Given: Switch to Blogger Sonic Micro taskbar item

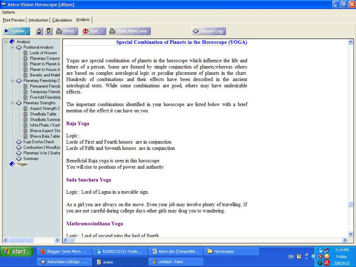Looking at the screenshot, I should pyautogui.click(x=64, y=252).
